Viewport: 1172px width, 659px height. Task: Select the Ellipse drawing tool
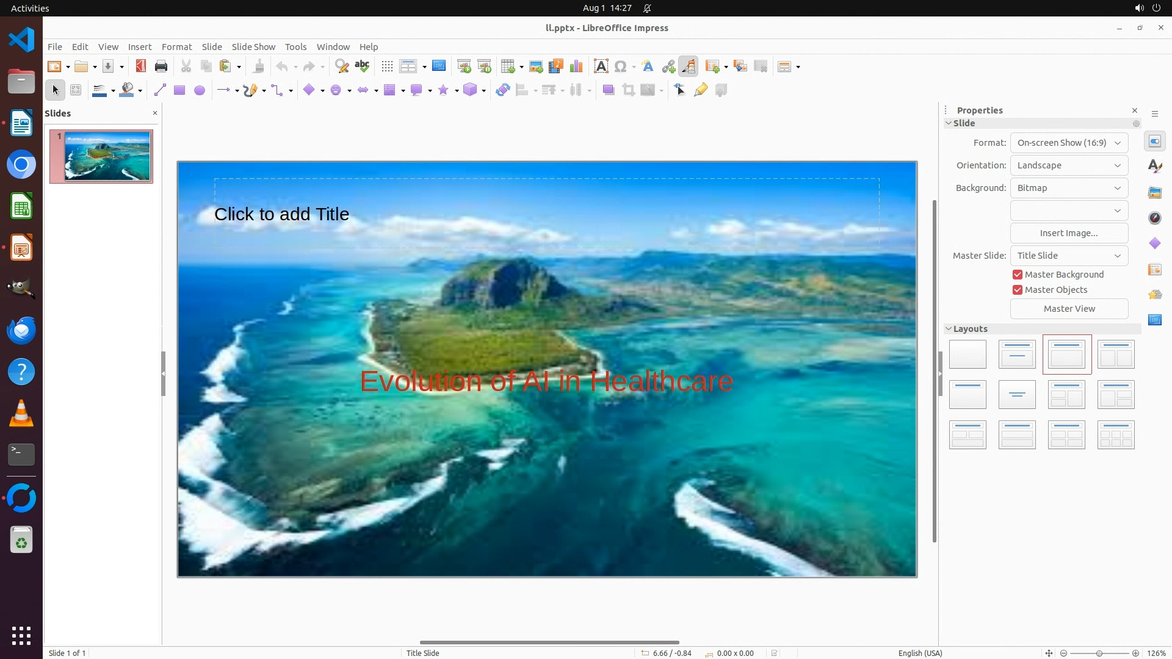click(200, 90)
